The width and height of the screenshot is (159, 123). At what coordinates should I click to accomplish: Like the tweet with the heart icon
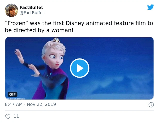(x=8, y=116)
